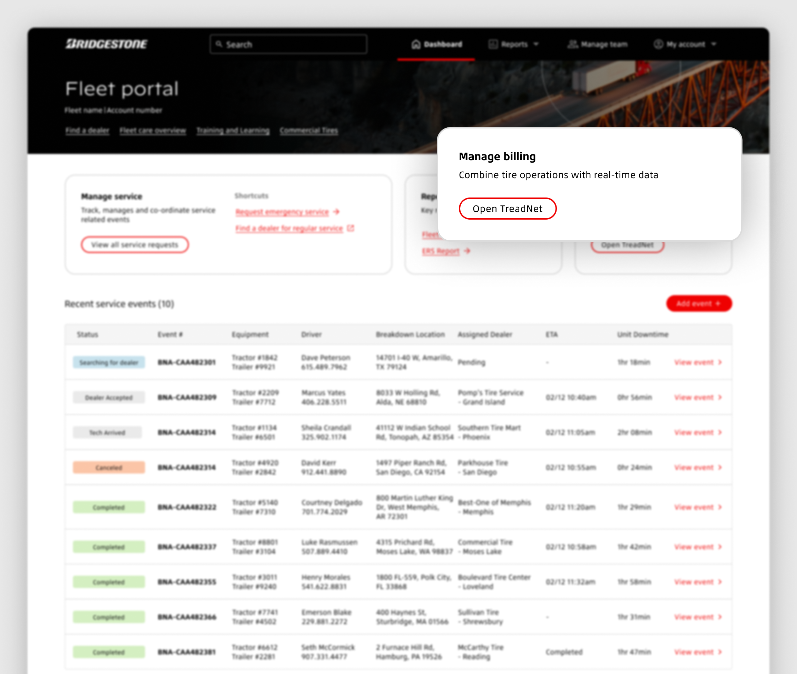Expand the My account dropdown arrow
Viewport: 797px width, 674px height.
click(x=714, y=44)
